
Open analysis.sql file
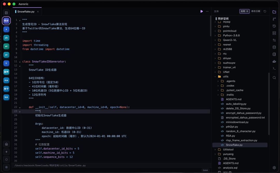240,168
